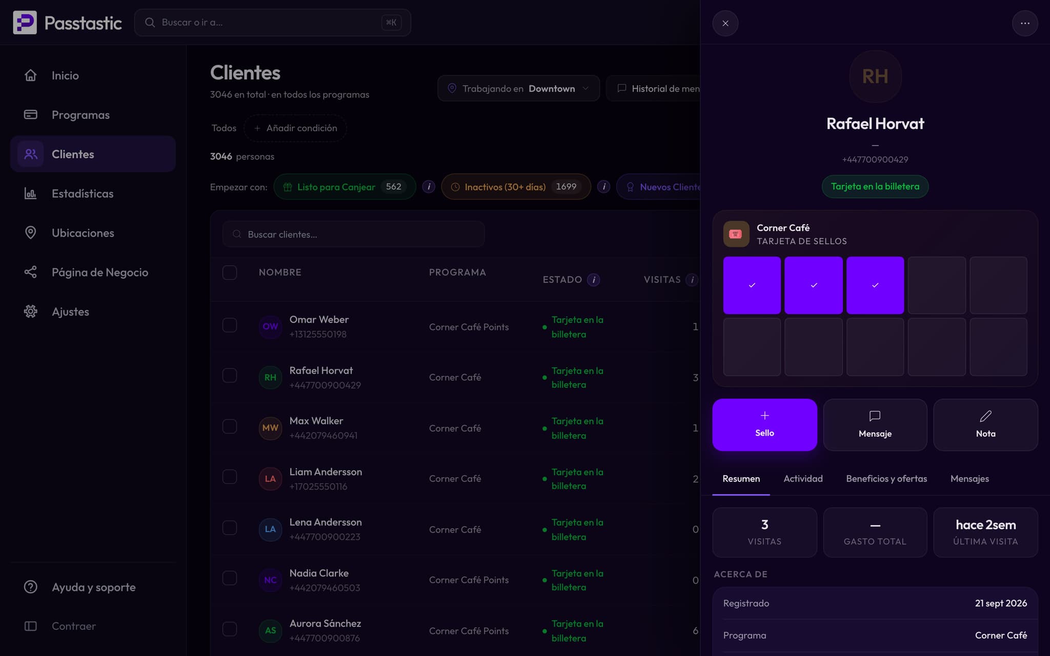The image size is (1050, 656).
Task: Select Inactivos (30+ días) segment chip
Action: click(x=516, y=187)
